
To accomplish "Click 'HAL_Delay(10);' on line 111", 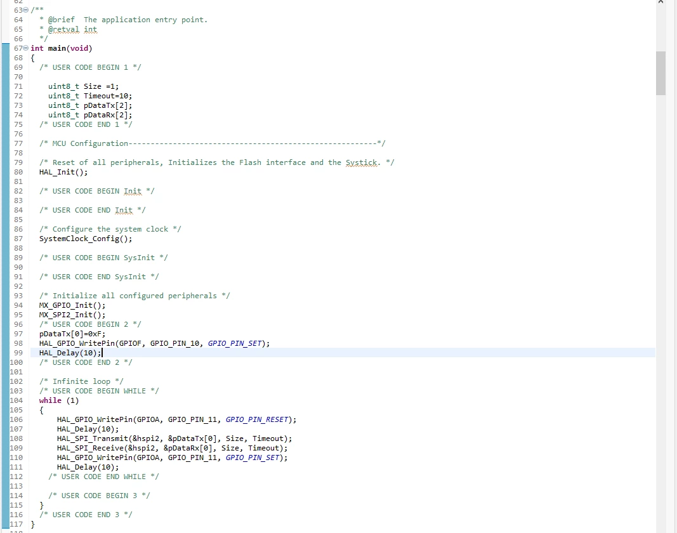I will [x=88, y=467].
